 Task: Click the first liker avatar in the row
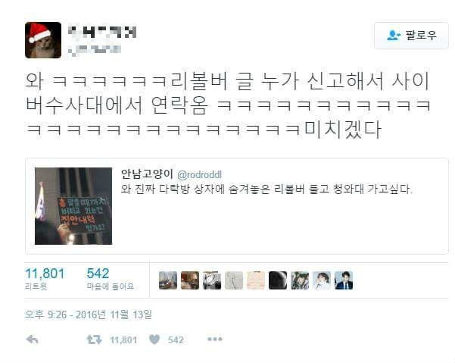pos(168,280)
